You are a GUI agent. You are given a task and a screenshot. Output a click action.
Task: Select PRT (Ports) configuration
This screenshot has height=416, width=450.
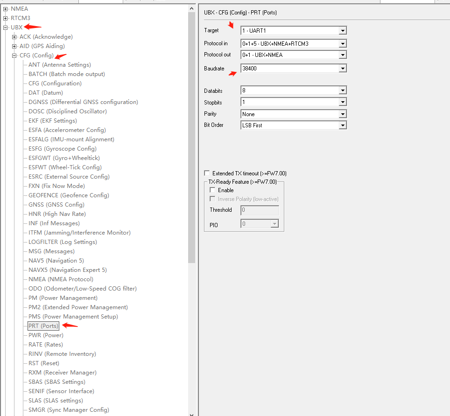pos(42,326)
